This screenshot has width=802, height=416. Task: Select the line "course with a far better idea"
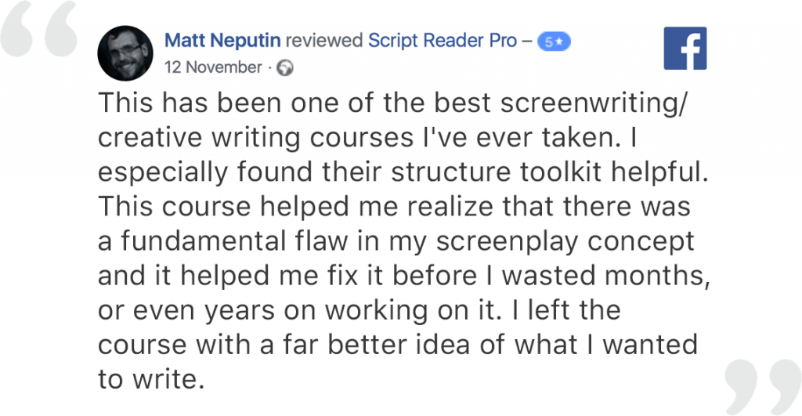tap(397, 345)
